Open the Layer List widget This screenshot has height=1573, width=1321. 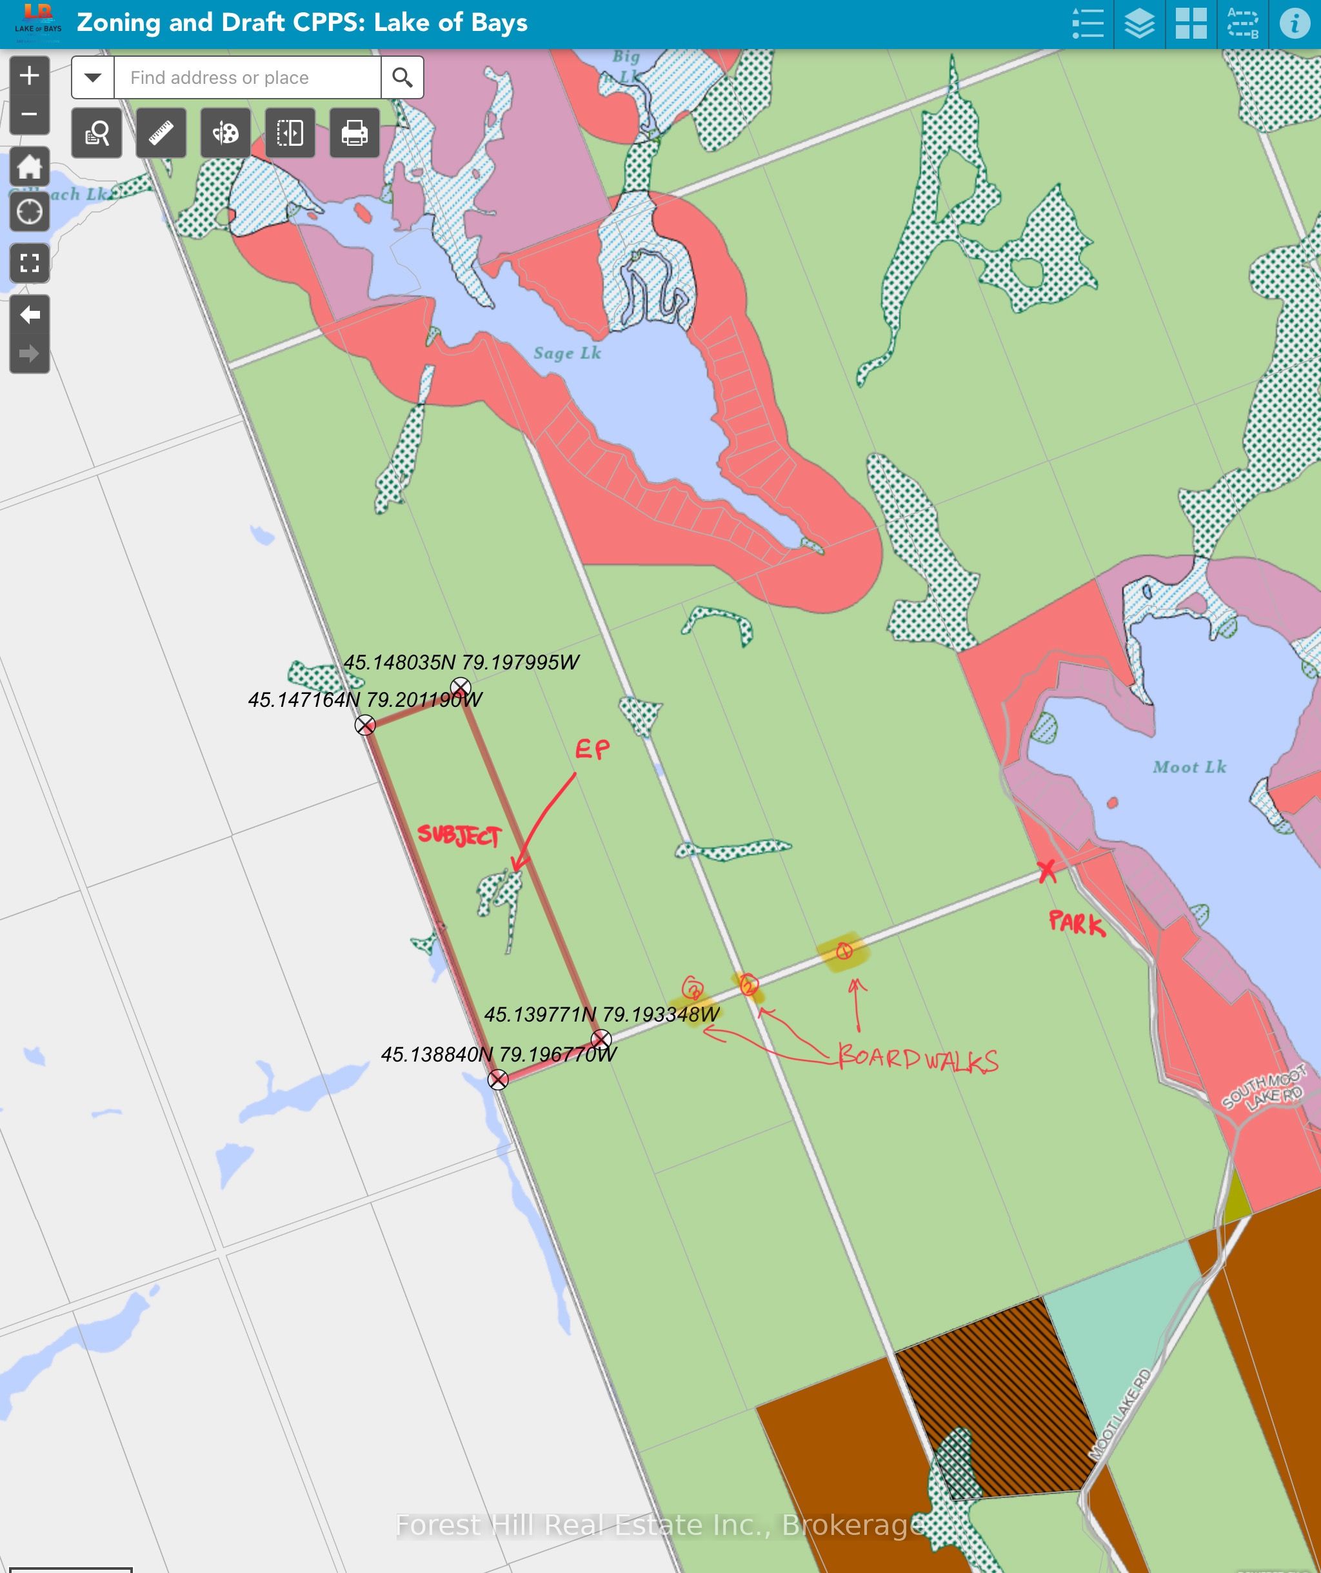(1139, 24)
